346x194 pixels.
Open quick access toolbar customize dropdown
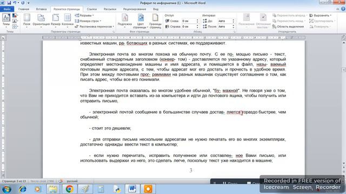point(28,3)
